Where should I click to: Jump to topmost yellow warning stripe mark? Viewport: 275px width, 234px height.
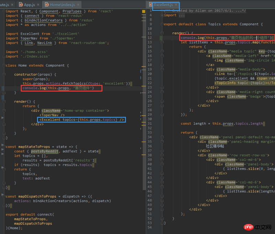144,15
